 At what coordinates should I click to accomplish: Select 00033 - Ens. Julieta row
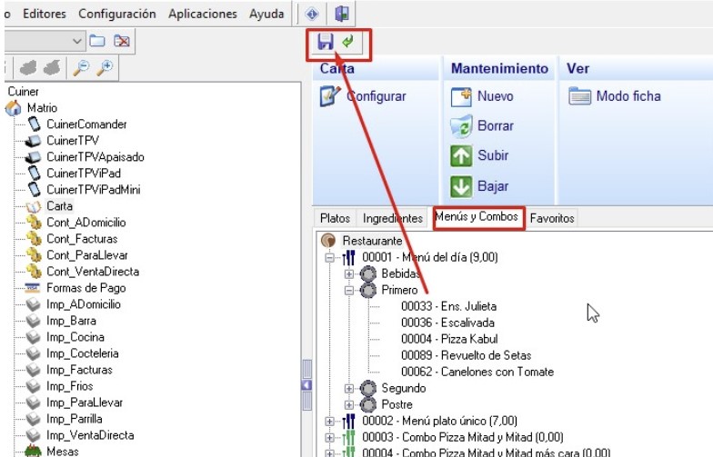point(449,306)
